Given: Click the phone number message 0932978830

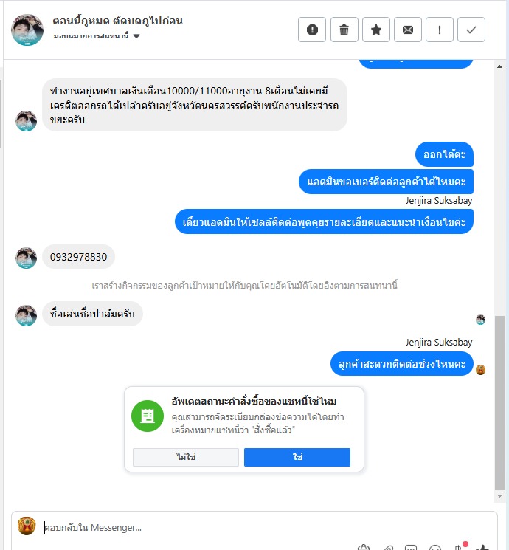Looking at the screenshot, I should [x=78, y=257].
